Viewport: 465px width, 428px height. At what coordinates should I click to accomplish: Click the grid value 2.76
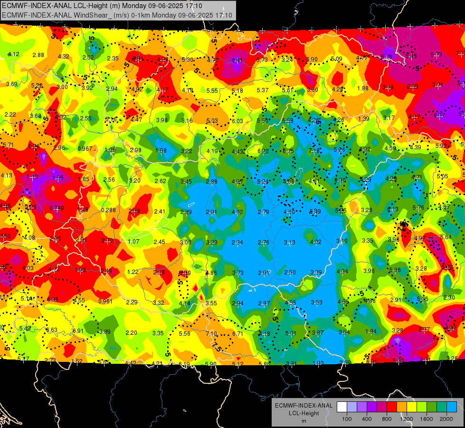pos(263,242)
